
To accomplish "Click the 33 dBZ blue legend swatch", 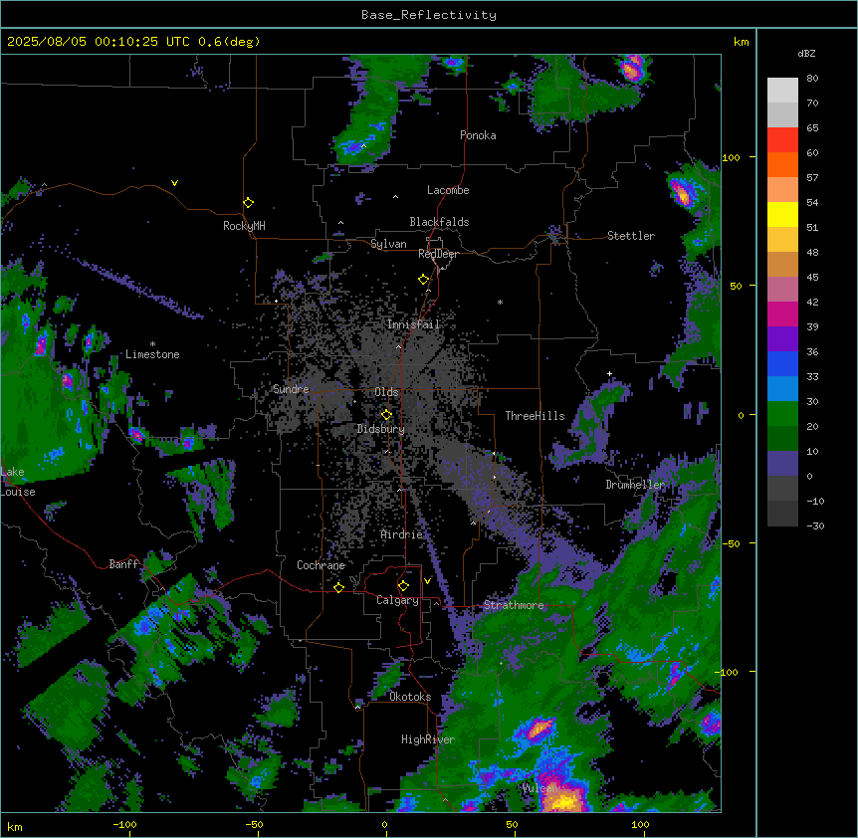I will [x=782, y=389].
